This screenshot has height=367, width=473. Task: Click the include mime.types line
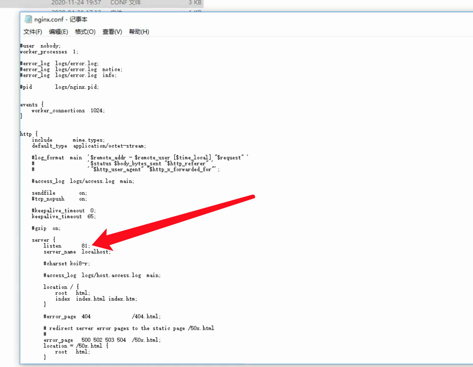[x=68, y=140]
